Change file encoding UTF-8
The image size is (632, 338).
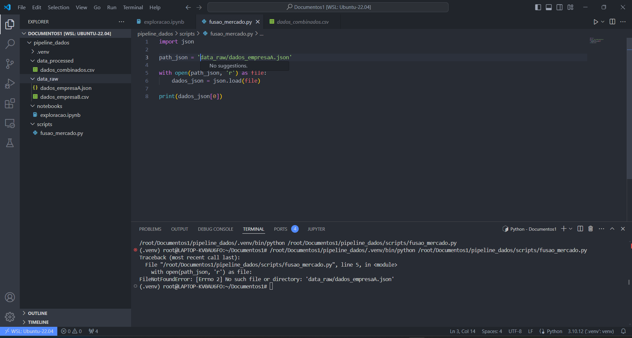click(515, 331)
